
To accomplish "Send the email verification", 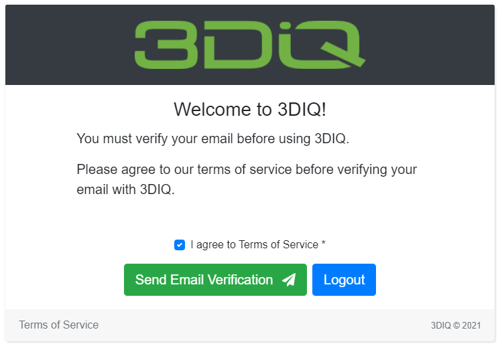I will [x=215, y=280].
